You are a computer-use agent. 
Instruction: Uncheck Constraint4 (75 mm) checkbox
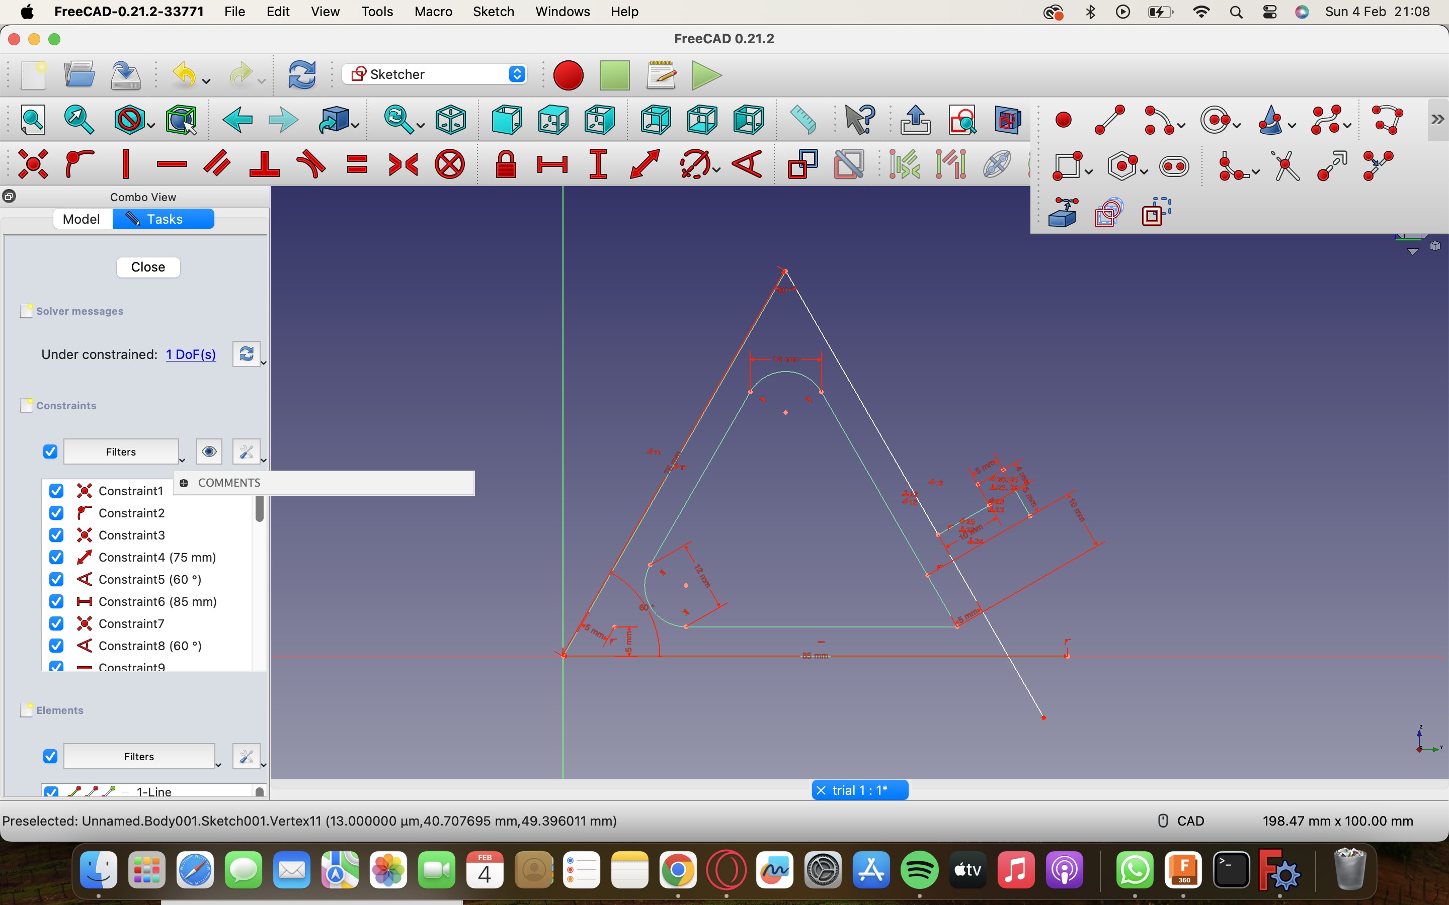tap(56, 557)
